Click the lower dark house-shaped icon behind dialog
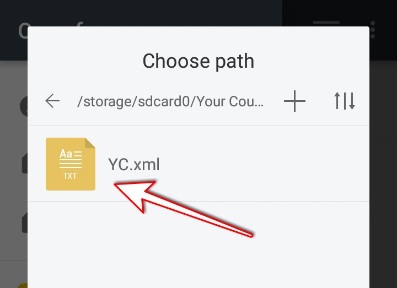 [x=25, y=222]
